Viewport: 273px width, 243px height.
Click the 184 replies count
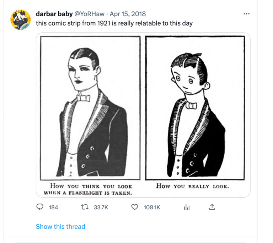click(53, 207)
